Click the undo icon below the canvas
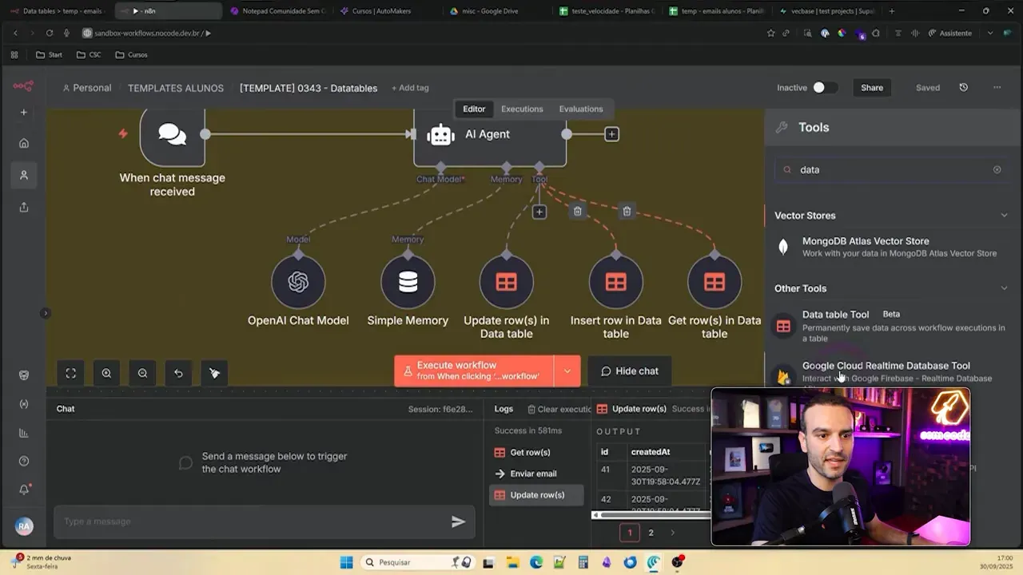This screenshot has width=1023, height=575. click(178, 372)
